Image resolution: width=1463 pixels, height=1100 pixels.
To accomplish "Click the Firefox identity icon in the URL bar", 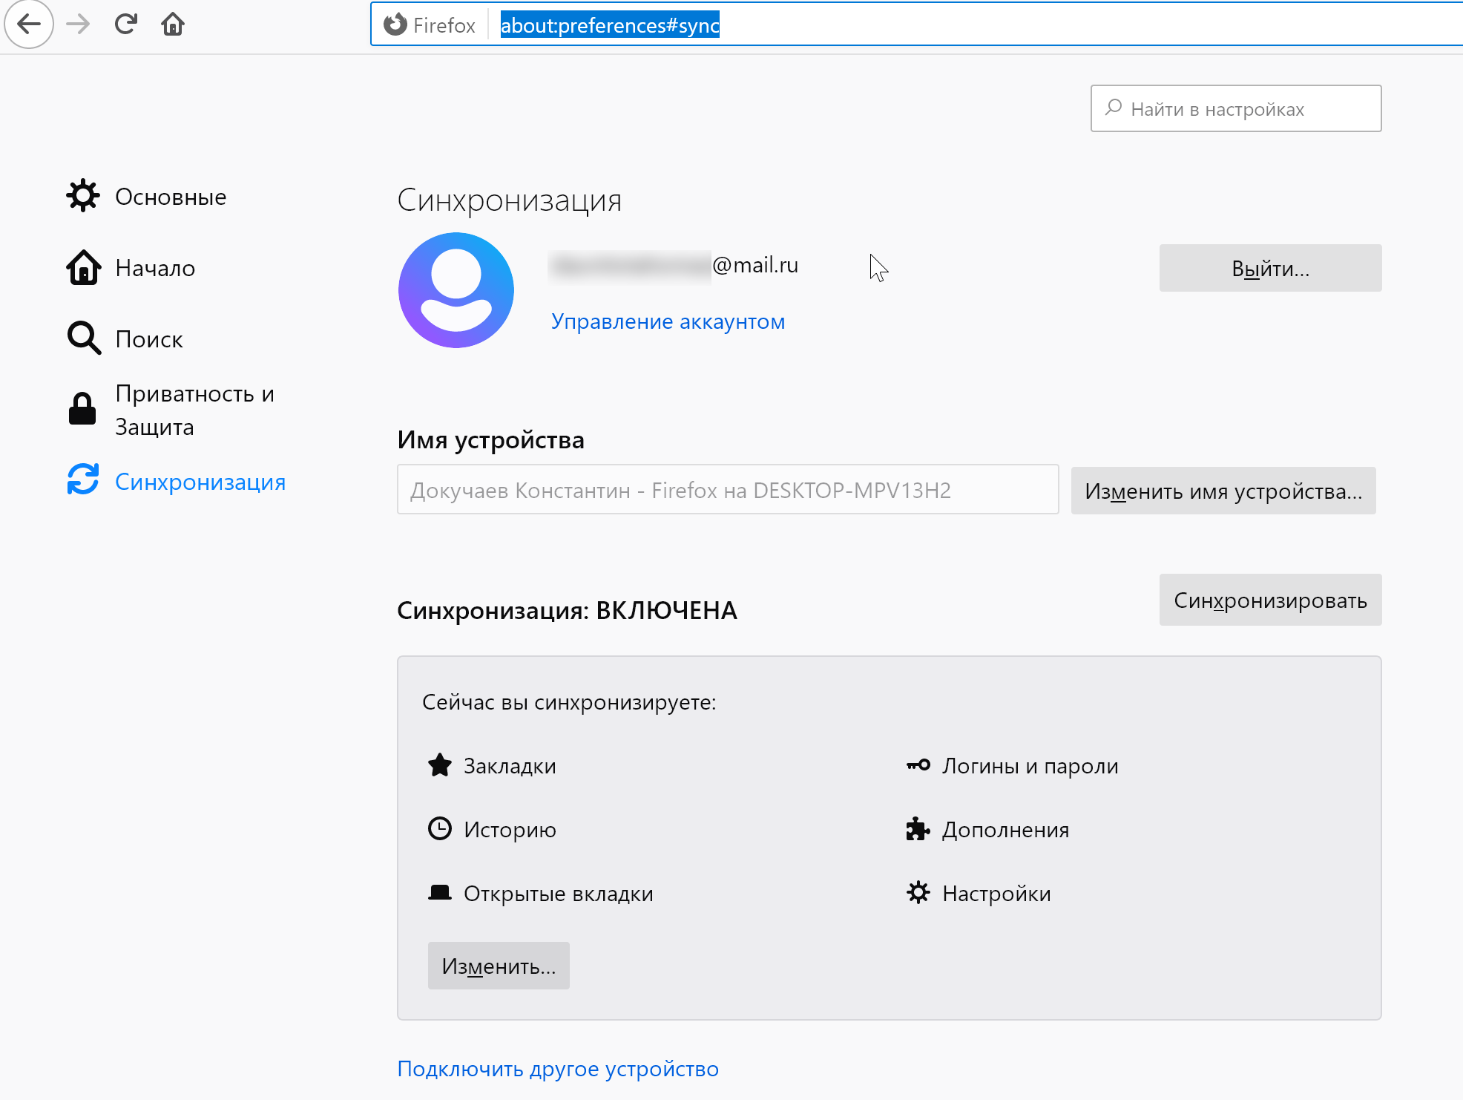I will [395, 24].
